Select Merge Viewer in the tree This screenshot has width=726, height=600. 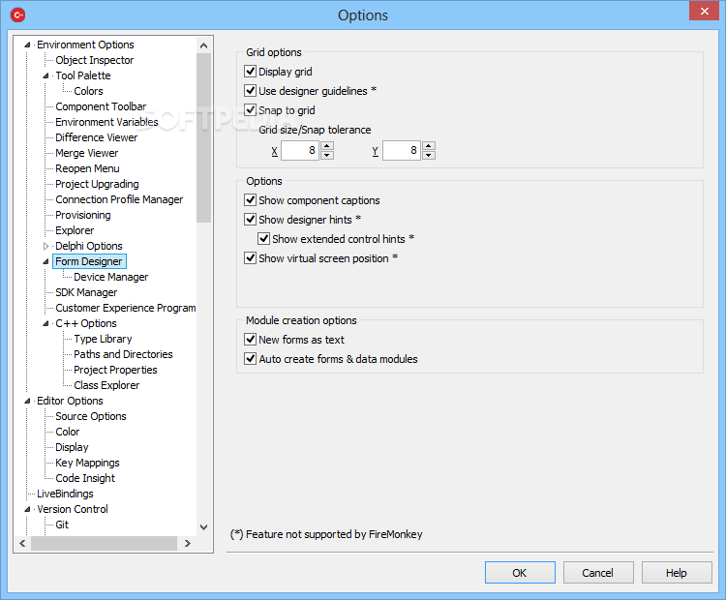point(86,153)
